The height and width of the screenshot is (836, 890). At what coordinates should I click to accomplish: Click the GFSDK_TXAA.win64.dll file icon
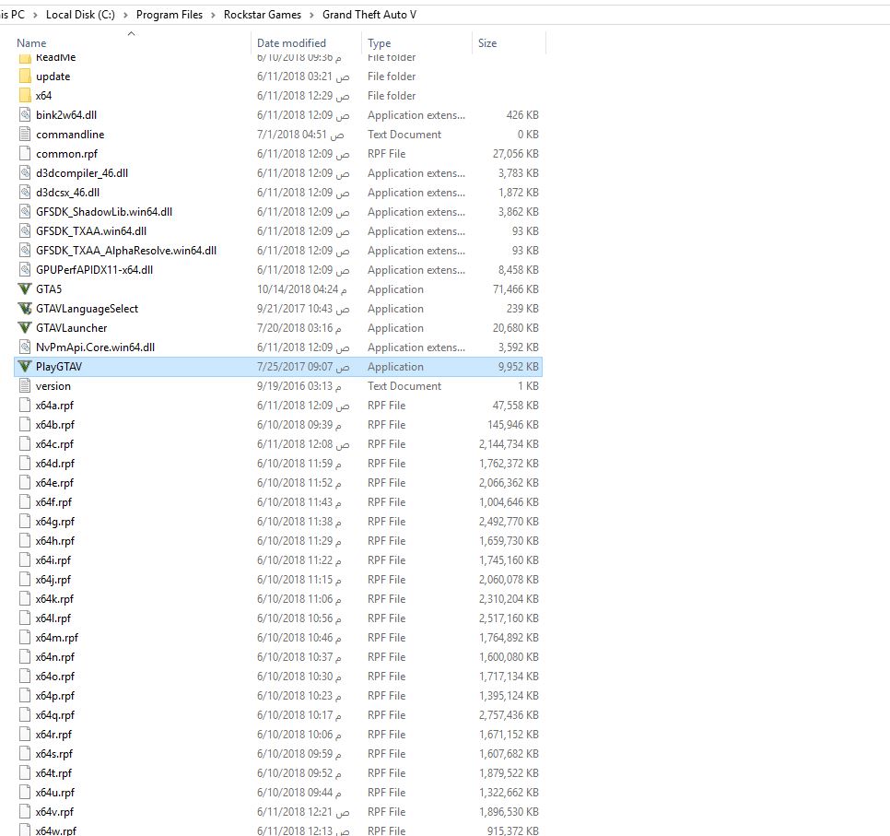pyautogui.click(x=24, y=230)
